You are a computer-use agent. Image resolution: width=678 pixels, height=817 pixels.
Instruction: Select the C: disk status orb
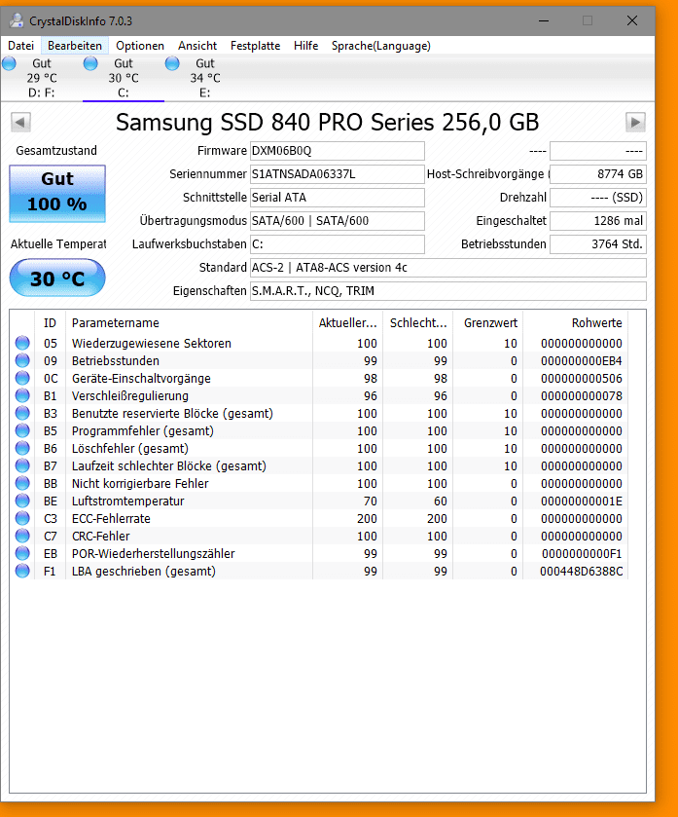coord(90,63)
